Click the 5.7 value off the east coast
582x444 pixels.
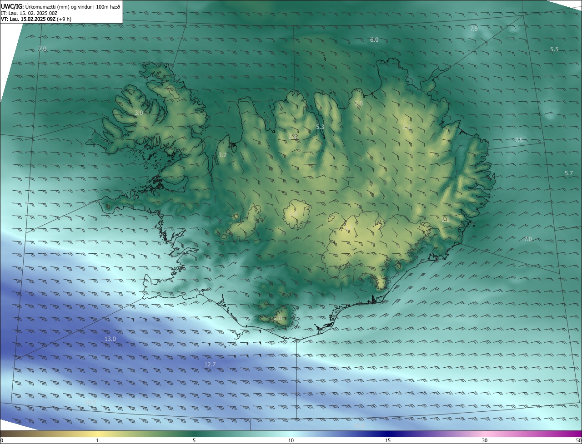click(x=569, y=173)
